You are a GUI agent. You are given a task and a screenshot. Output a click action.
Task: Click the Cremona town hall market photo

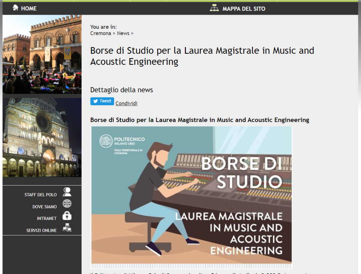click(x=42, y=54)
